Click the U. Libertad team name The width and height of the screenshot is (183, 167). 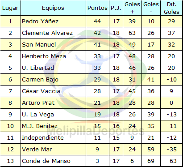[38, 68]
